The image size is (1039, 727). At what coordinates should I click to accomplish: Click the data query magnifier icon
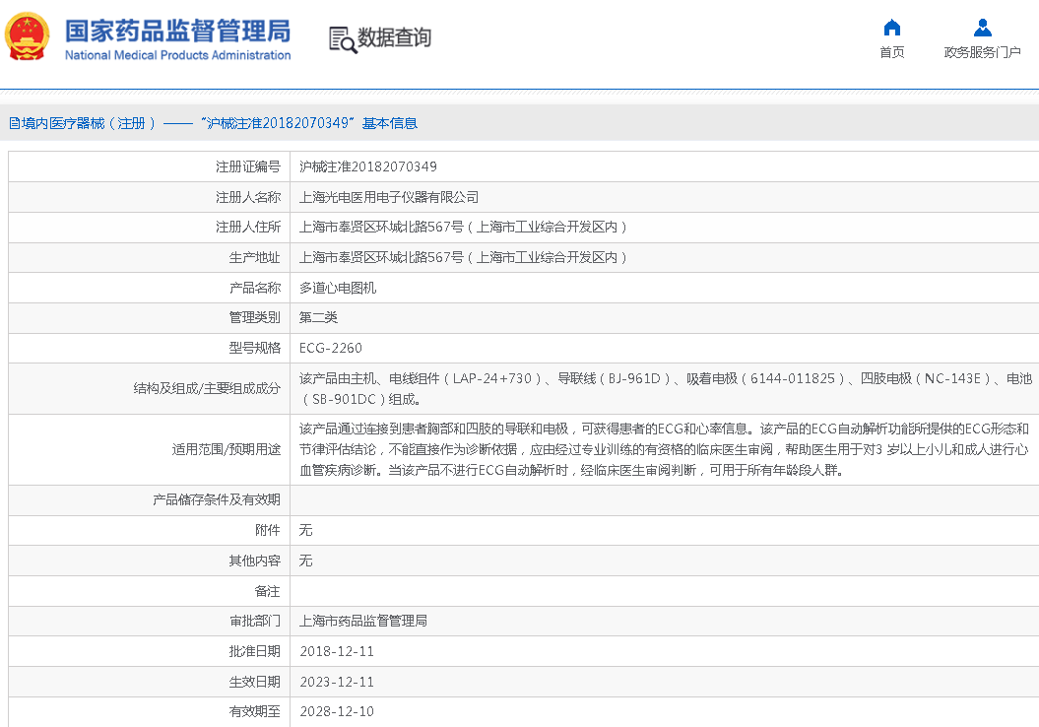click(342, 39)
